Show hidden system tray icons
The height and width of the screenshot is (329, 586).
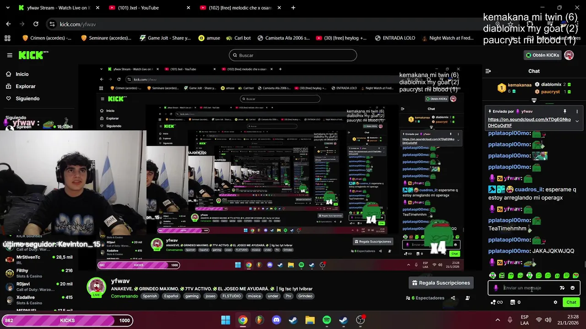(x=498, y=320)
